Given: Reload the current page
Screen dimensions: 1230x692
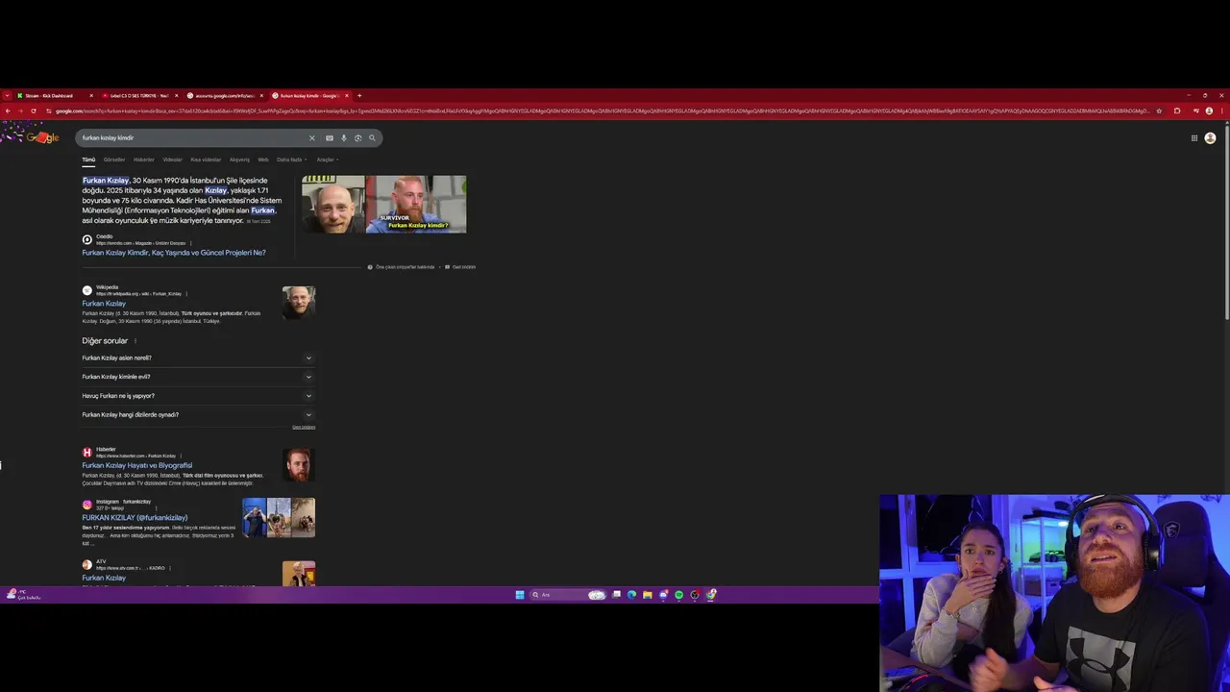Looking at the screenshot, I should coord(34,111).
